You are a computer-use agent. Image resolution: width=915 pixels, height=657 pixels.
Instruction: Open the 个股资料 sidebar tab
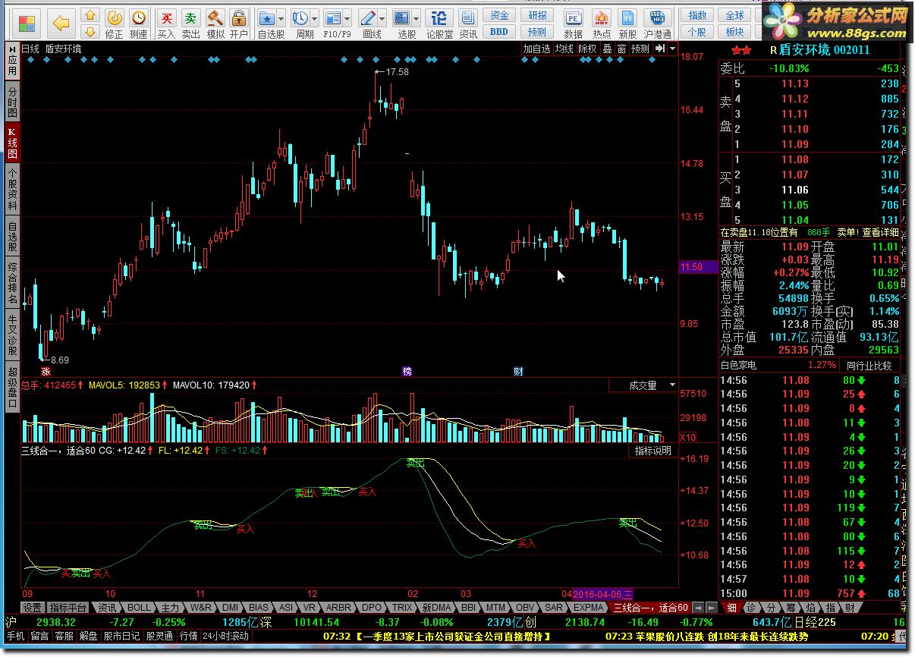pos(12,190)
